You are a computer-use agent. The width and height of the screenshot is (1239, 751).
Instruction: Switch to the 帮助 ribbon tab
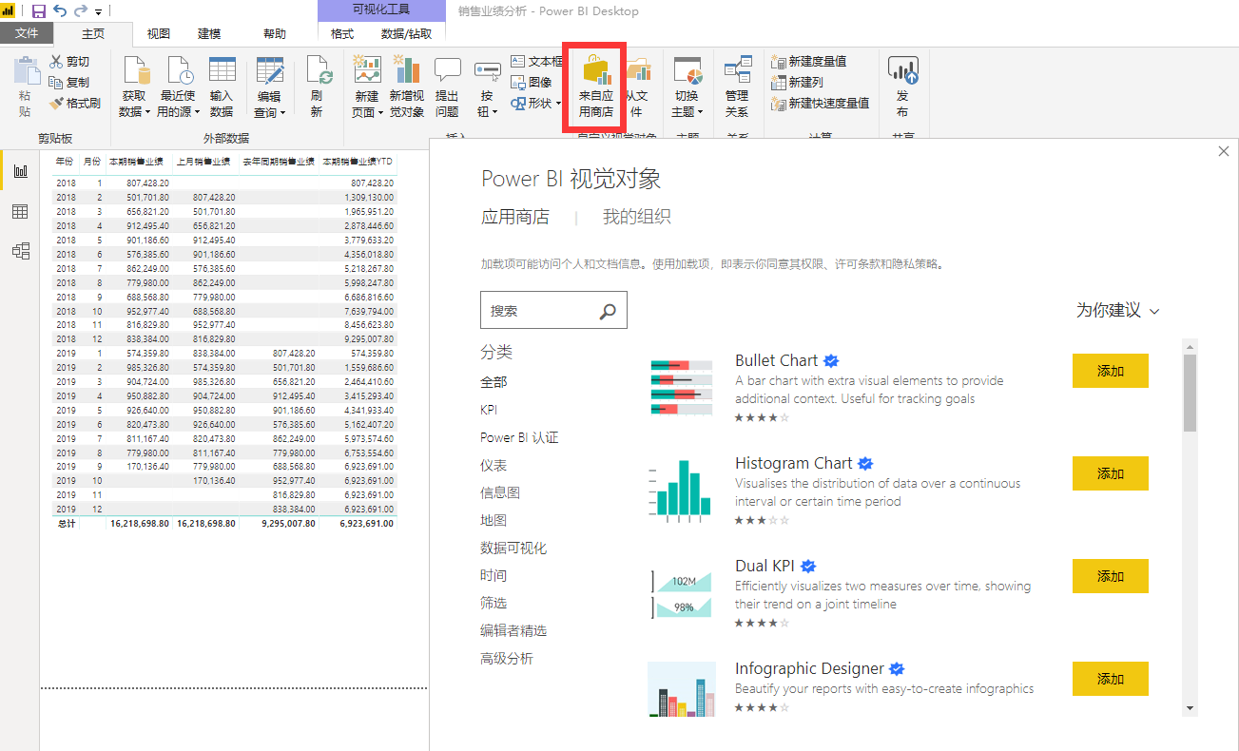click(275, 33)
